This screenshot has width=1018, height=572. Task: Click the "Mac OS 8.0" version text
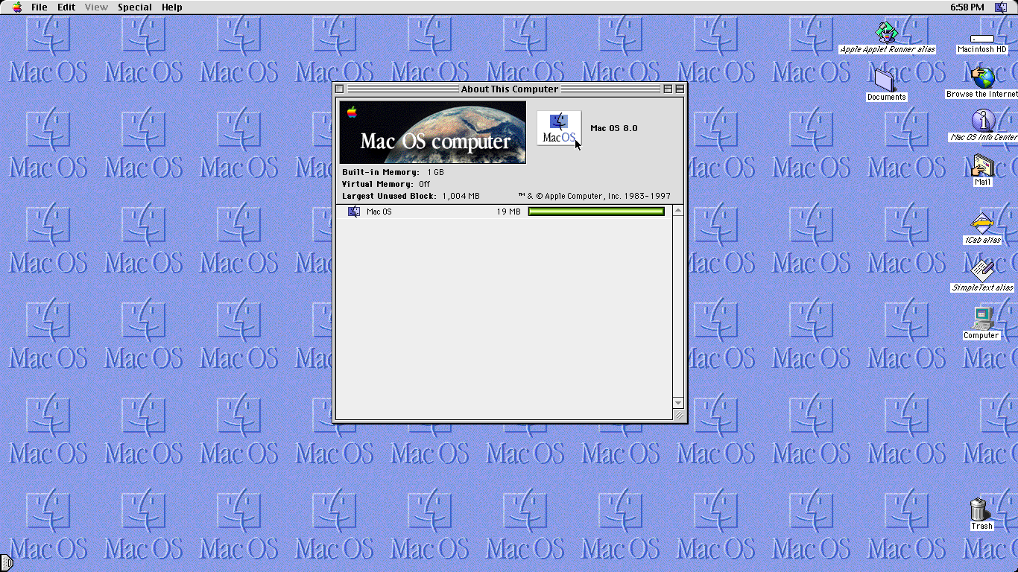click(x=614, y=128)
